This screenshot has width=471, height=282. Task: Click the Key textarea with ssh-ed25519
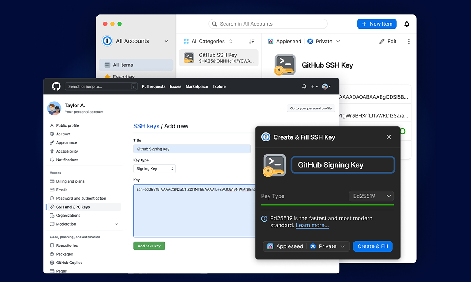(194, 211)
